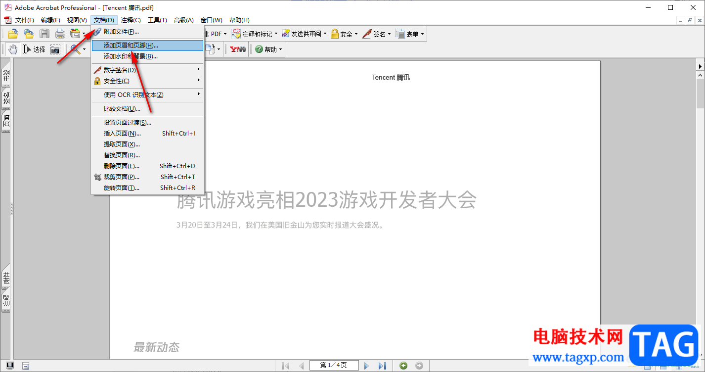Click the green Previous View button
The height and width of the screenshot is (372, 705).
pos(403,366)
